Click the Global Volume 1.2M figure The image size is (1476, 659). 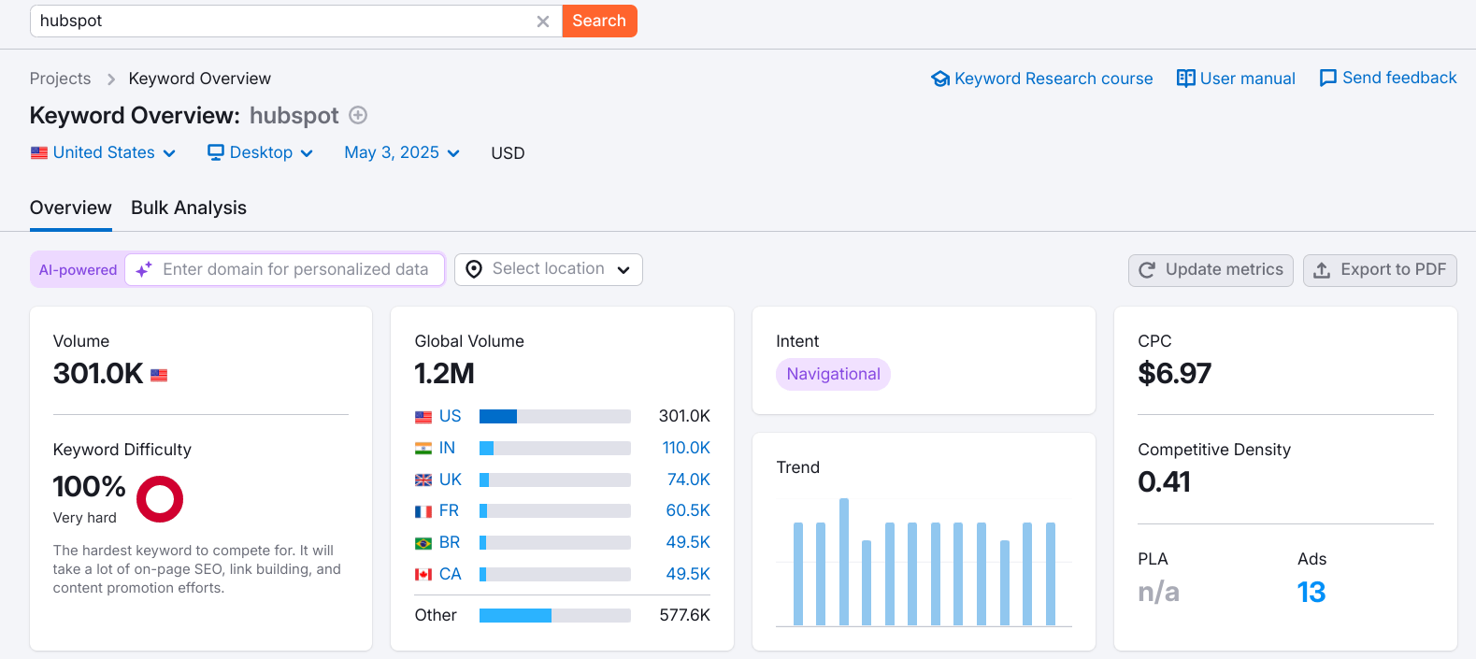(444, 374)
